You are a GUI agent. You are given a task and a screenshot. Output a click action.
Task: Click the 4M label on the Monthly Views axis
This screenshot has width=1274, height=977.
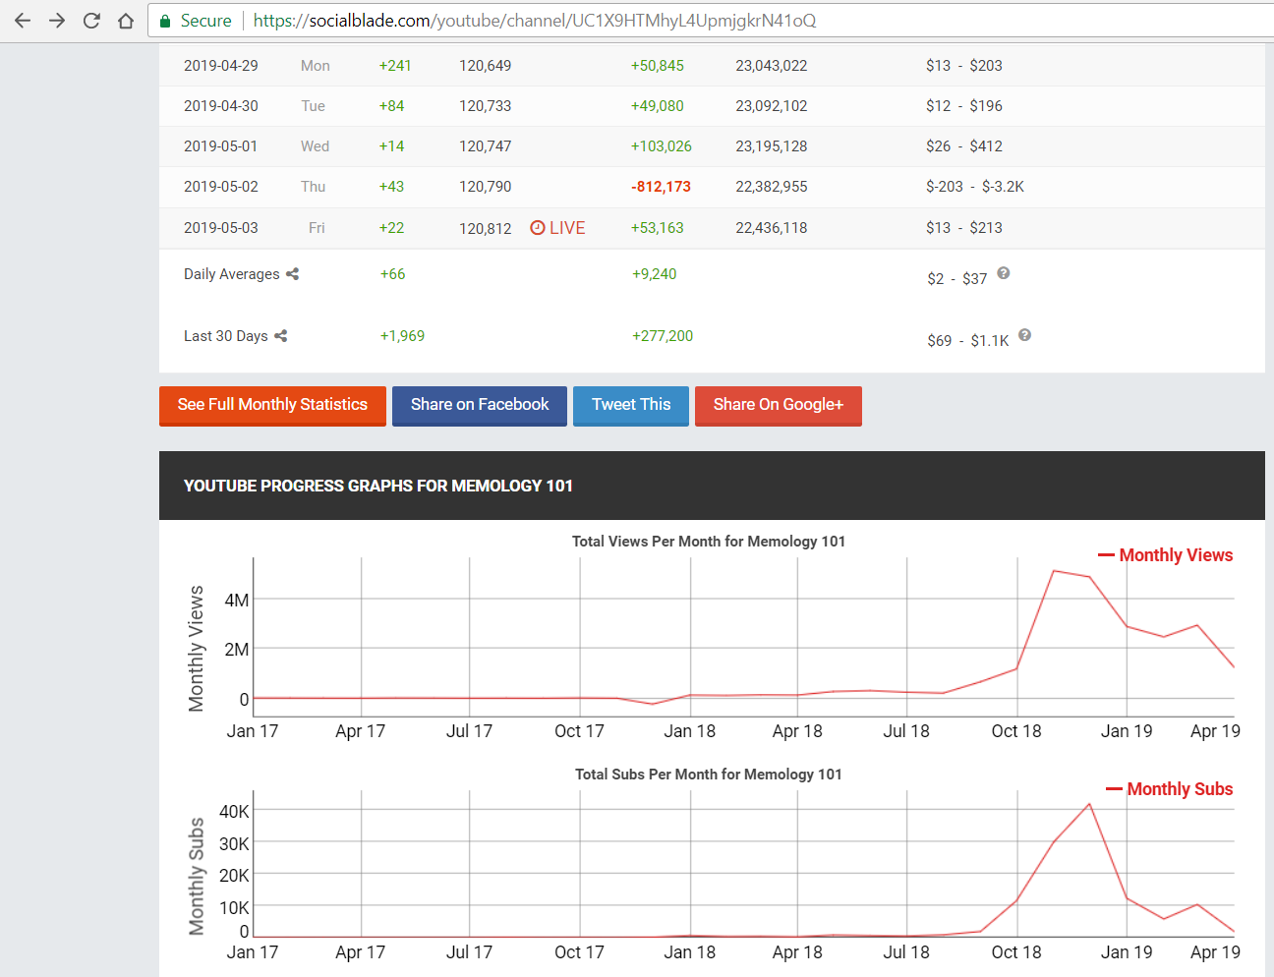pos(237,601)
